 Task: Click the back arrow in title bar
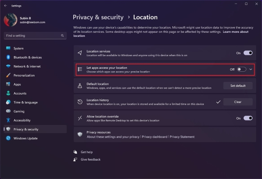click(x=5, y=6)
